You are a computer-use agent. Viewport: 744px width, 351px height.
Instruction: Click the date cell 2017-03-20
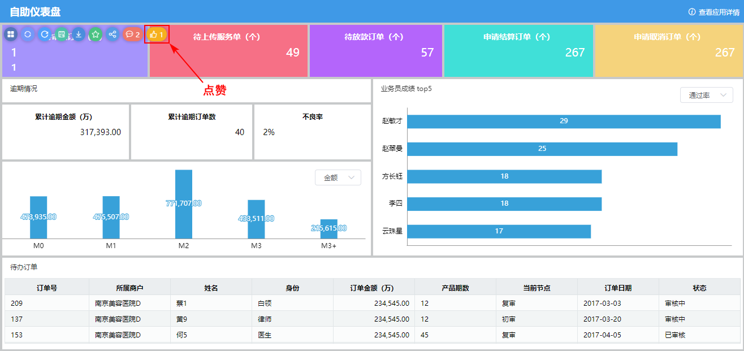coord(618,319)
